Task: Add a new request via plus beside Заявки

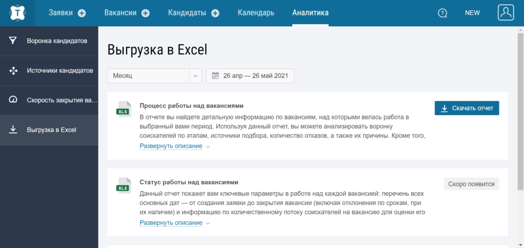Action: click(82, 13)
